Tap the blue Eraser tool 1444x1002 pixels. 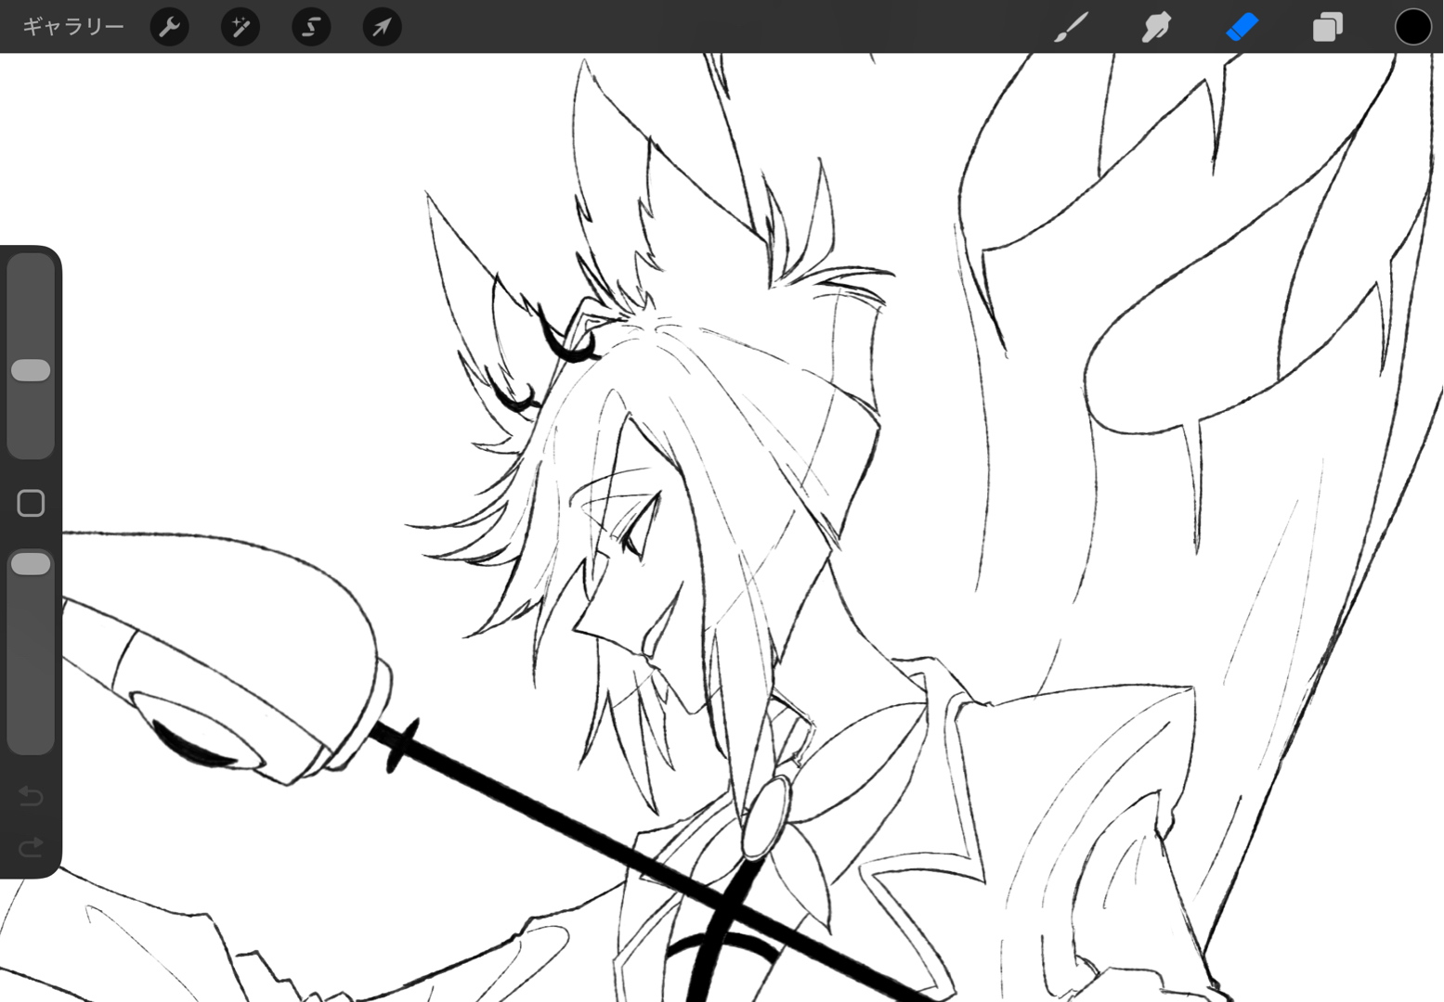[1242, 27]
